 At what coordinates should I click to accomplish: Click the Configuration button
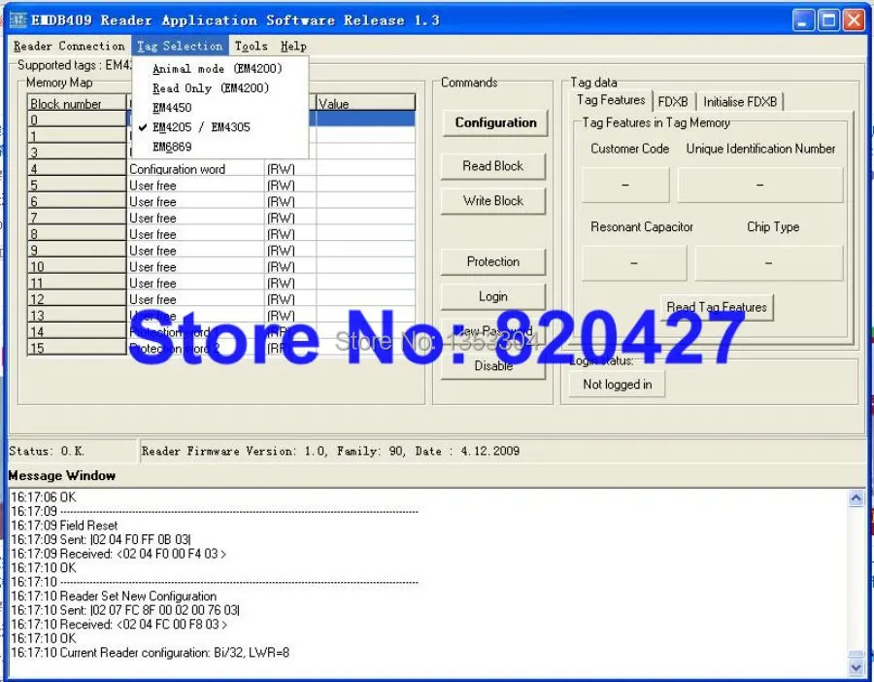(494, 123)
